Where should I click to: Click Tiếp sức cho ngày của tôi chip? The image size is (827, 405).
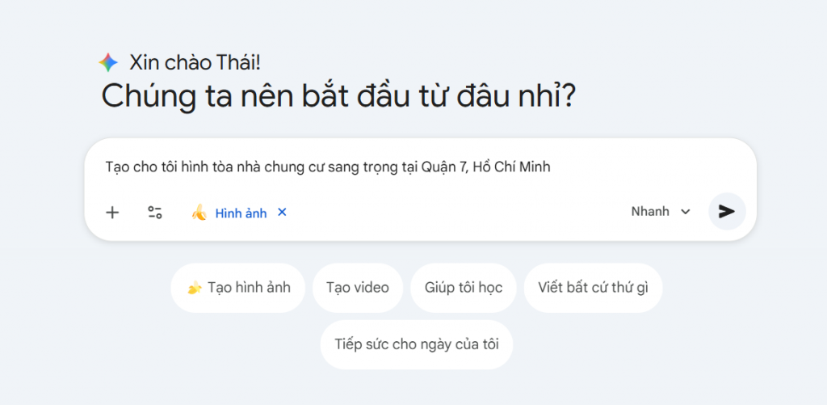click(417, 344)
